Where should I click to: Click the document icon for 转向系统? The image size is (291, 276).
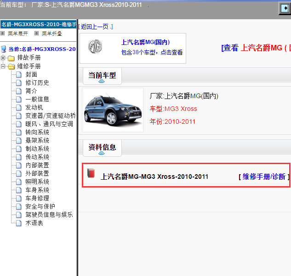(18, 132)
